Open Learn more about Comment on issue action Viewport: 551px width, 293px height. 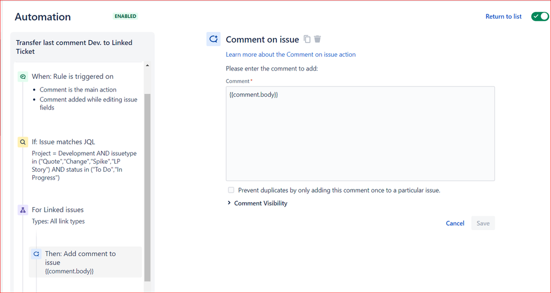pyautogui.click(x=291, y=55)
